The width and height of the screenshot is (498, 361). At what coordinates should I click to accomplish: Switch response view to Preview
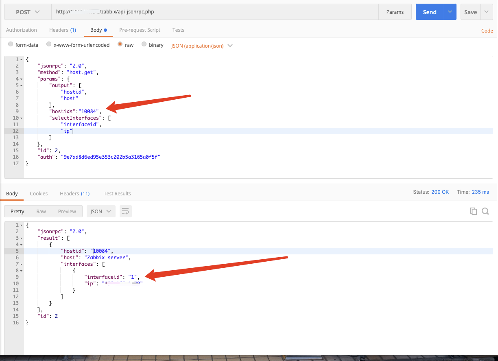tap(67, 211)
